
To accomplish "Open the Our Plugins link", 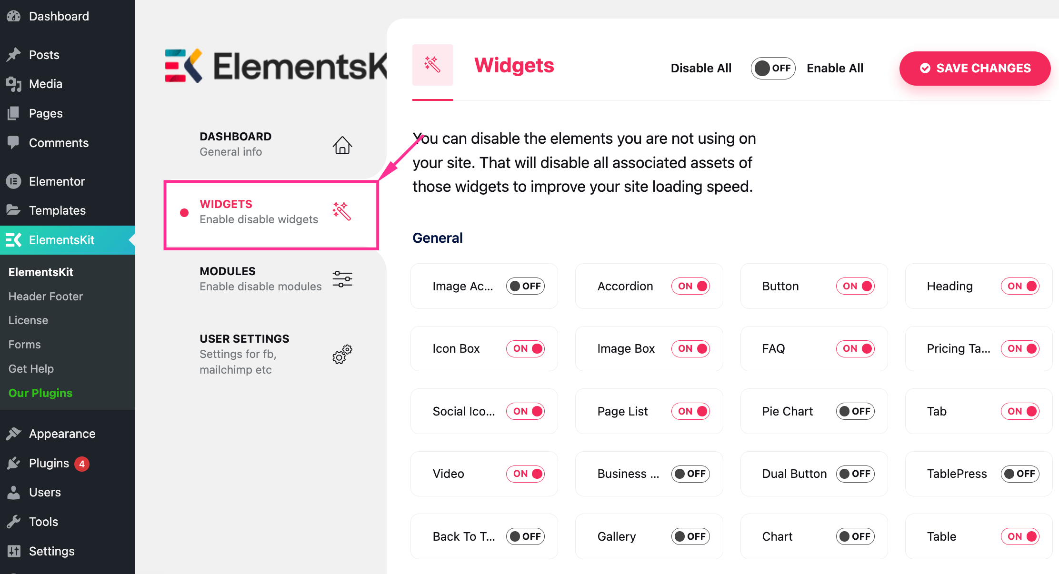I will (x=40, y=393).
